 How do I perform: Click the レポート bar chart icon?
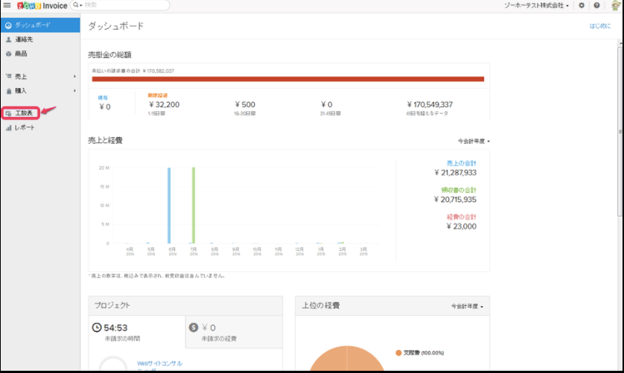pos(8,128)
